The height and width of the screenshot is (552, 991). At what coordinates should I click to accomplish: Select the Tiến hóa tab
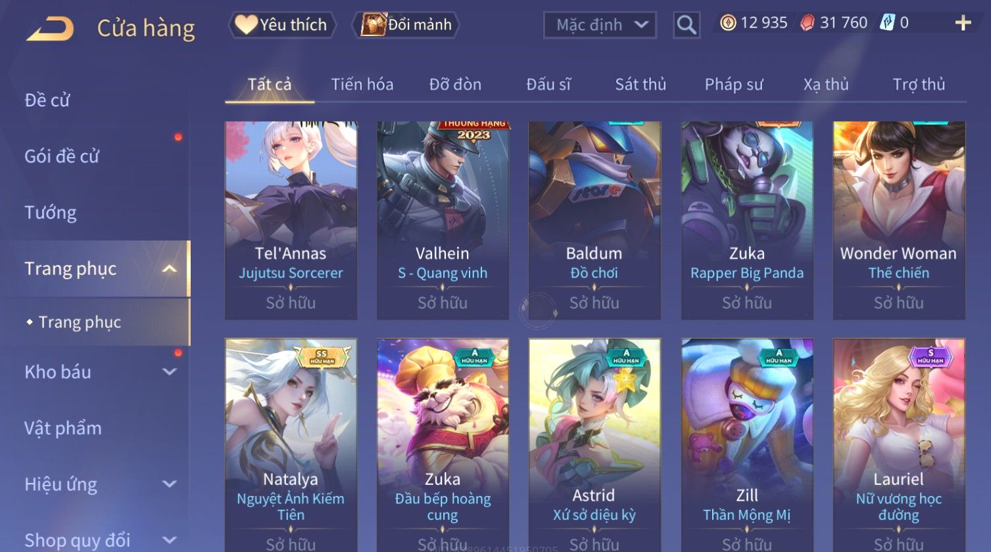click(362, 84)
